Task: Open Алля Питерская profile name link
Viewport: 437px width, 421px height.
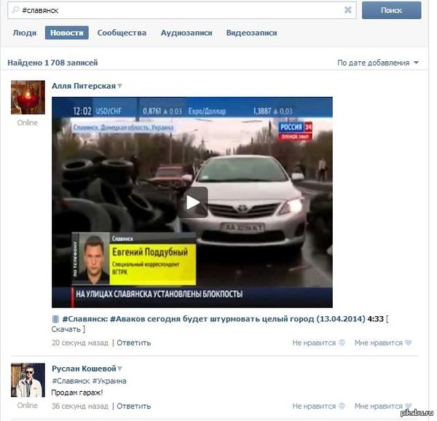Action: click(84, 86)
